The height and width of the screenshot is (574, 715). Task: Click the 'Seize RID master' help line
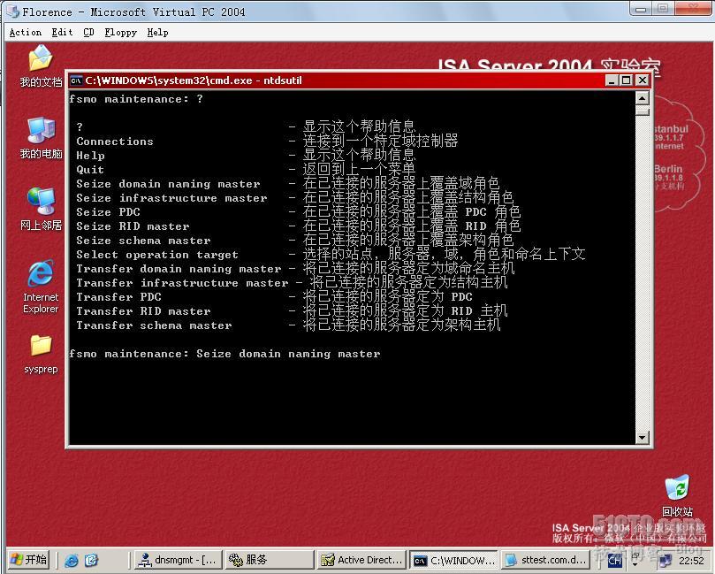tap(298, 226)
